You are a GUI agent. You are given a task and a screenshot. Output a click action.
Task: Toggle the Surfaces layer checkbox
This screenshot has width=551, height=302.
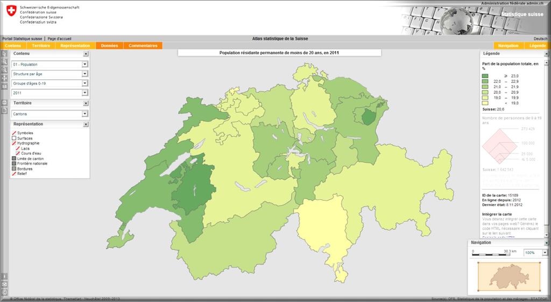coord(14,138)
